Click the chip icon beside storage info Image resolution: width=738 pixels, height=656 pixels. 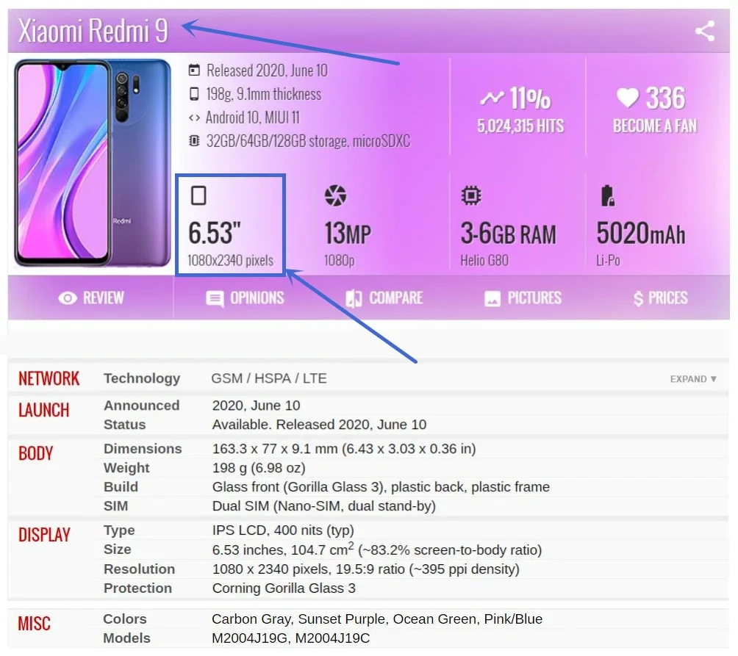coord(194,140)
